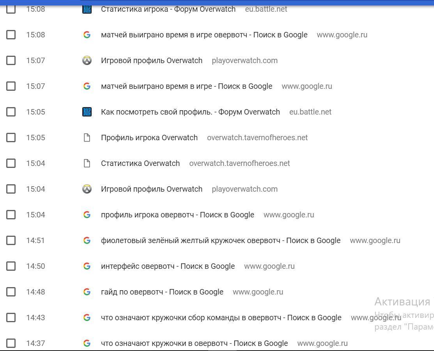
Task: Click Overwatch logo beside 15:04 "Игровой профиль Overwatch"
Action: click(87, 189)
